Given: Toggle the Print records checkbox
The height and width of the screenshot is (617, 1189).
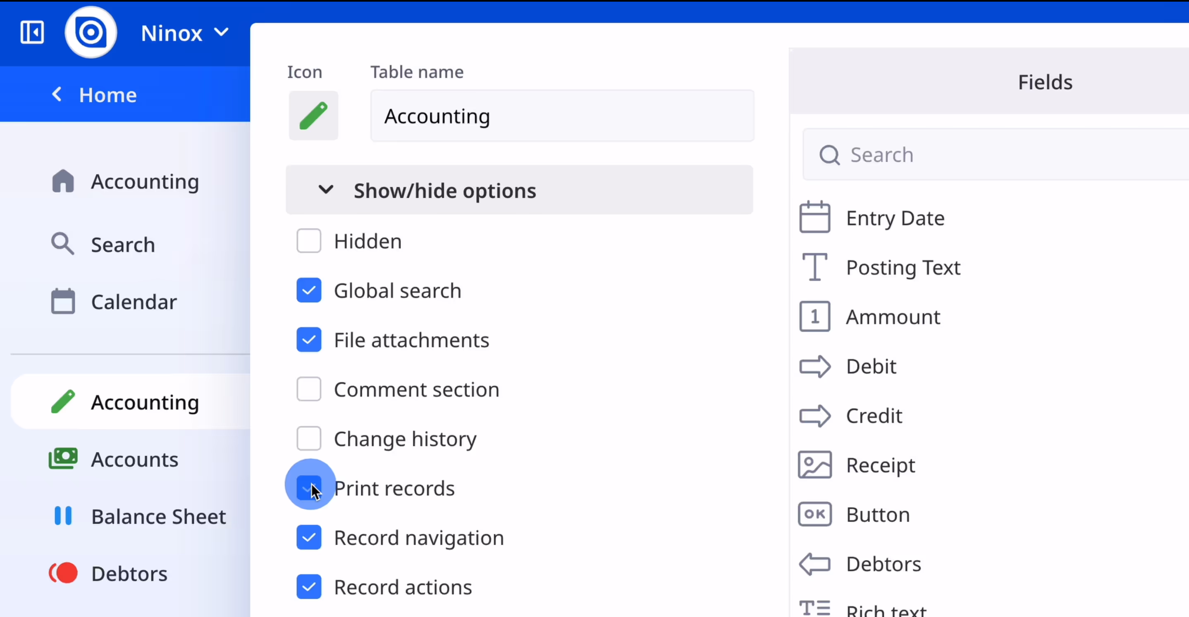Looking at the screenshot, I should pyautogui.click(x=309, y=488).
